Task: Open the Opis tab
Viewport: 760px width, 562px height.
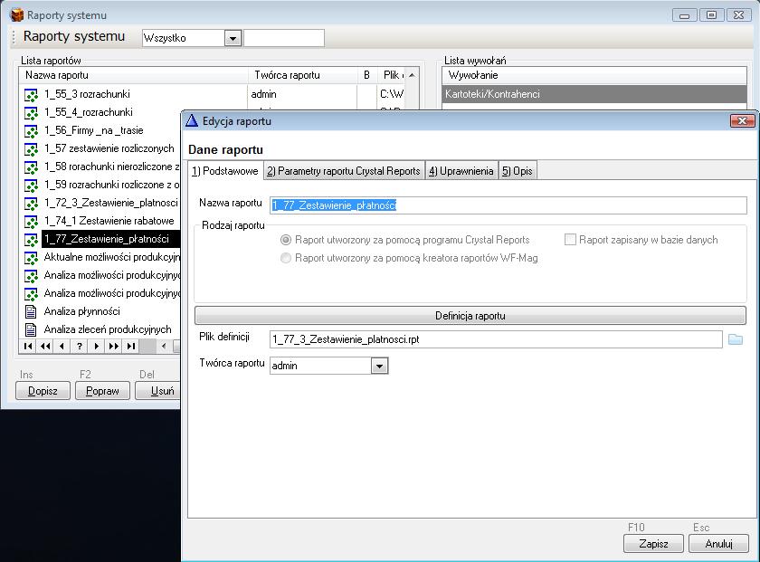Action: point(518,171)
